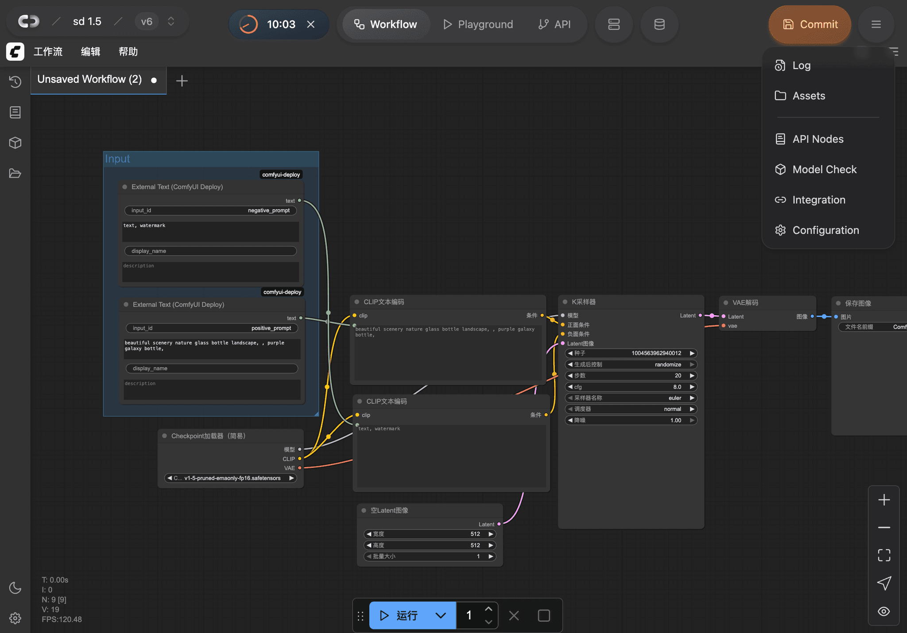The image size is (907, 633).
Task: Open settings via bottom-left gear icon
Action: coord(15,618)
